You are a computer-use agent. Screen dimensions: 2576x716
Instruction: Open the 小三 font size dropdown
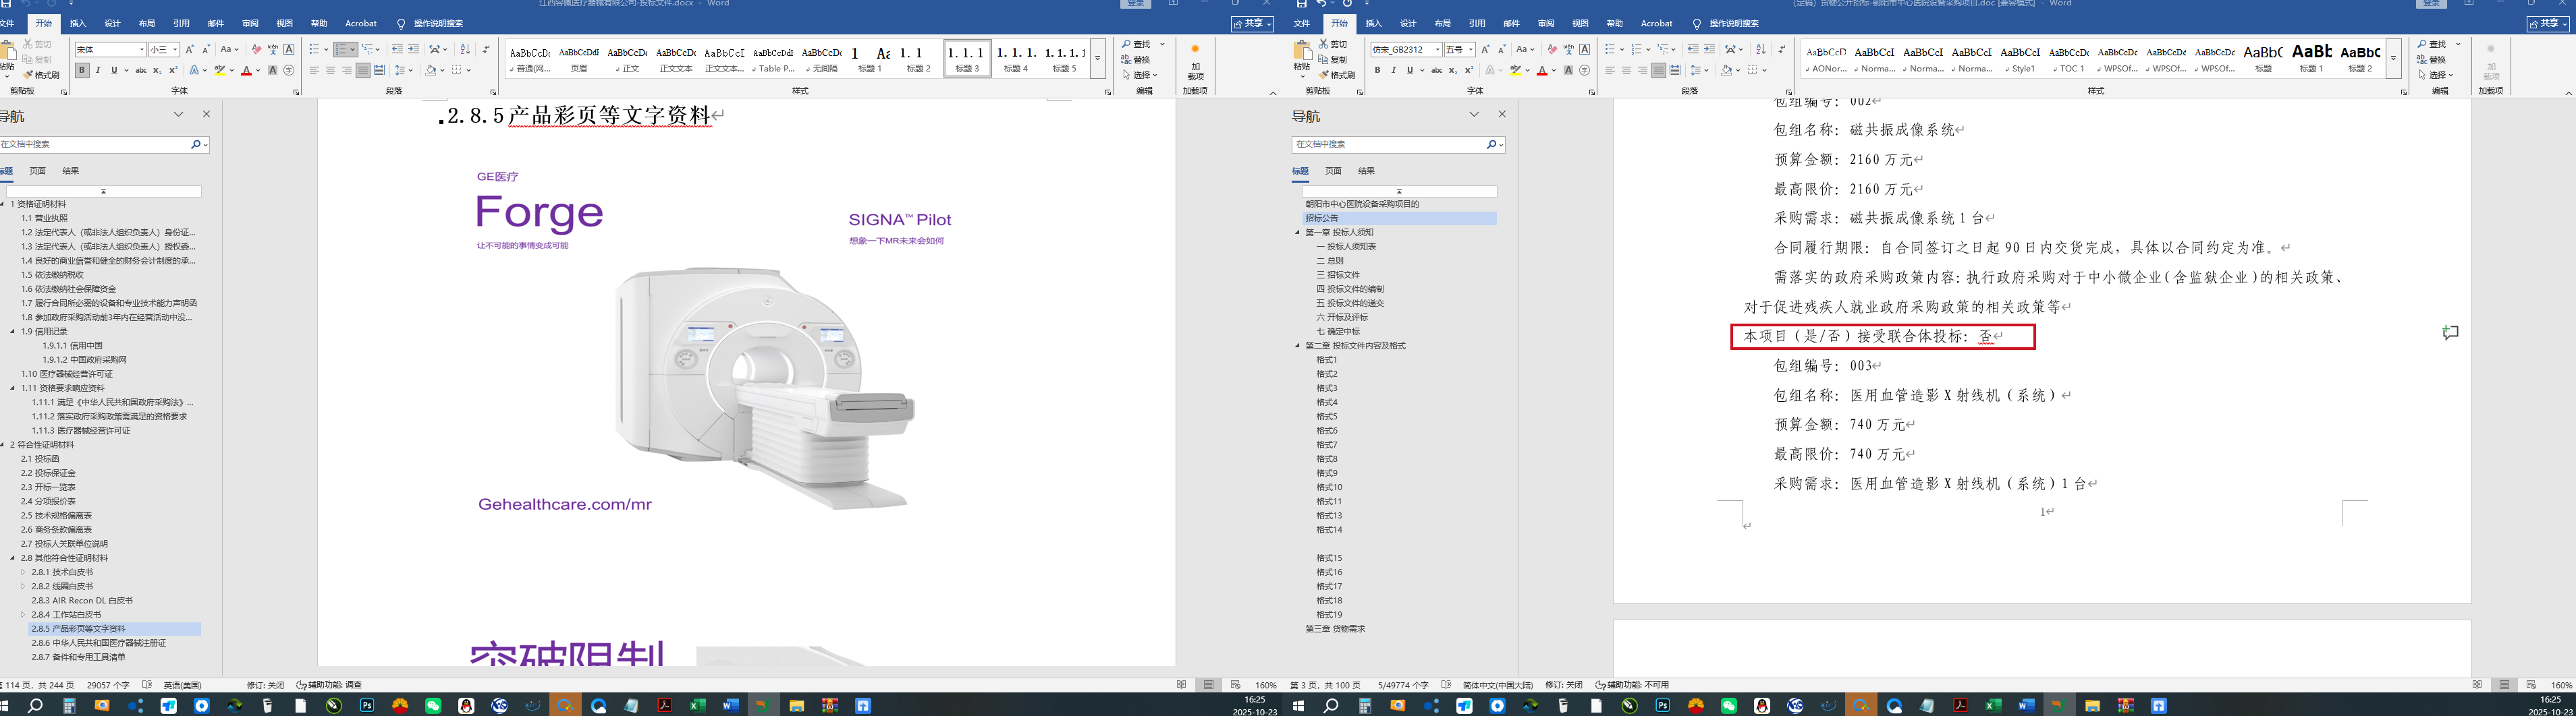[175, 49]
